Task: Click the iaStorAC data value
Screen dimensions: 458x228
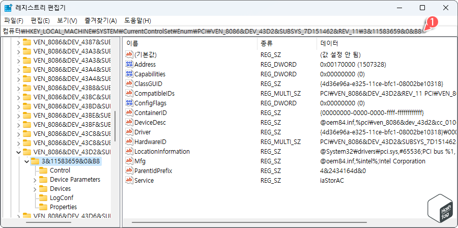Action: [332, 180]
